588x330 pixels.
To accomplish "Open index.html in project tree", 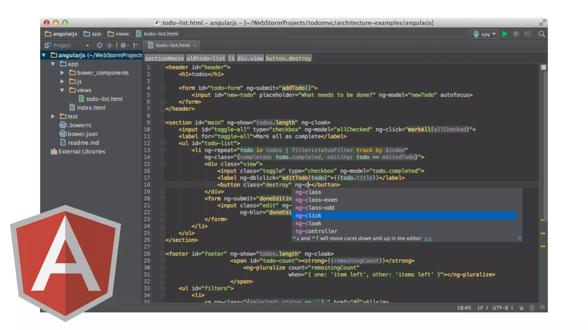I will click(x=91, y=108).
